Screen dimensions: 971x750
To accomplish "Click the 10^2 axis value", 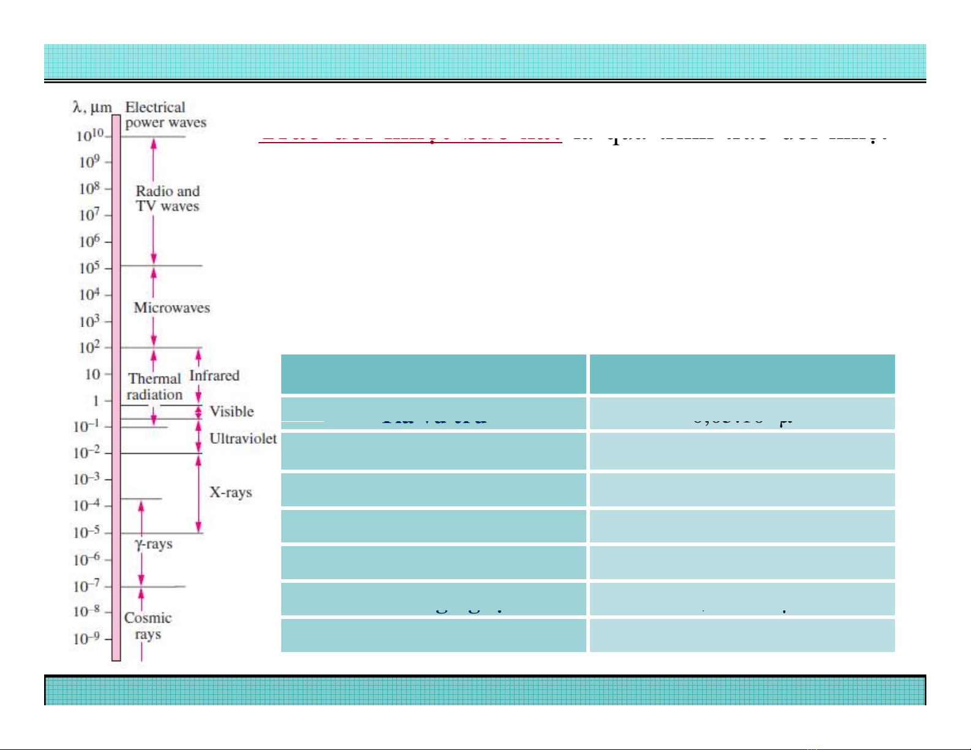I will point(89,347).
